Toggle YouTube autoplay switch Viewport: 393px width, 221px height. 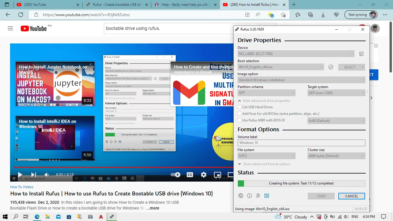[175, 175]
